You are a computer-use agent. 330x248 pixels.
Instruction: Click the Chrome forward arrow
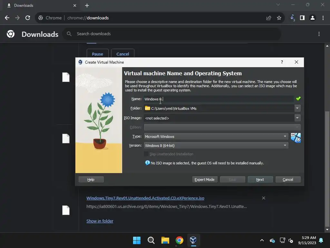pos(17,18)
